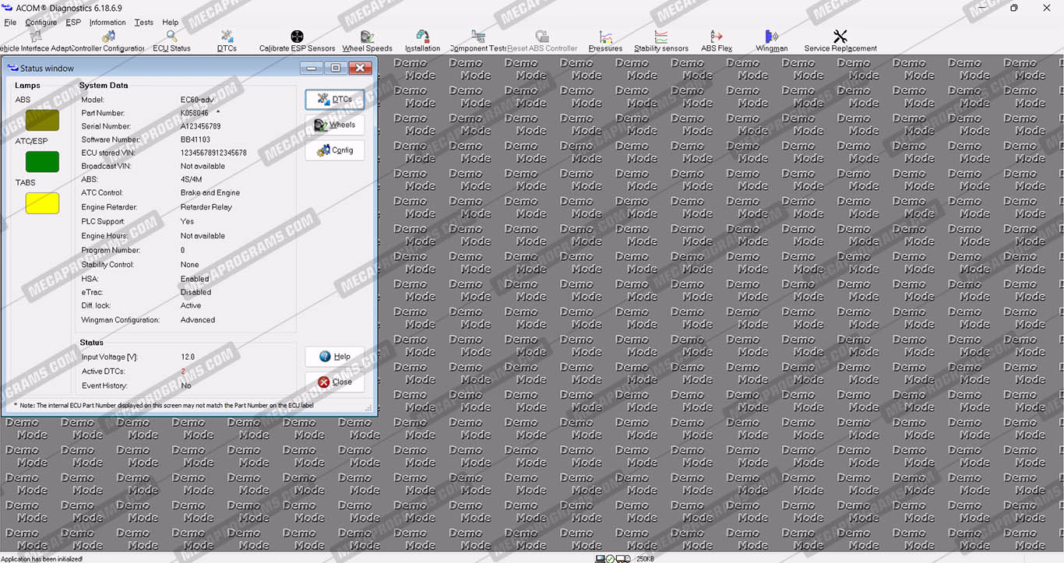1064x563 pixels.
Task: Open ECU Status from the toolbar
Action: pyautogui.click(x=171, y=37)
